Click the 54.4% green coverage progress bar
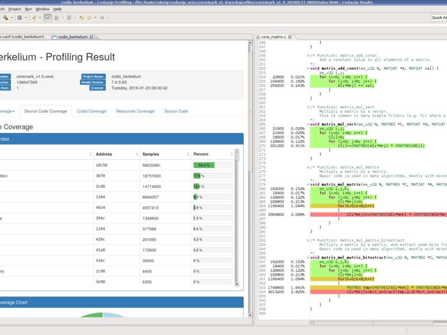Viewport: 447px width, 335px height. (203, 166)
